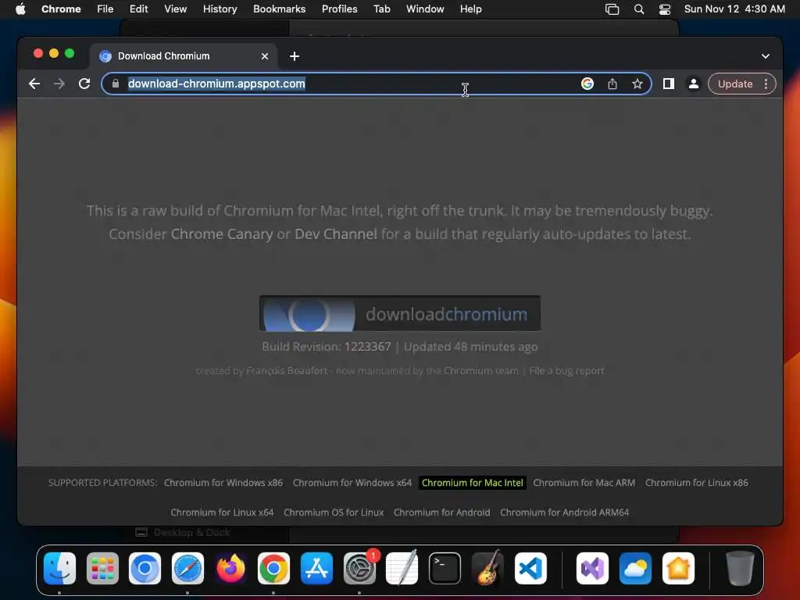Open the Edit menu
800x600 pixels.
[x=139, y=9]
